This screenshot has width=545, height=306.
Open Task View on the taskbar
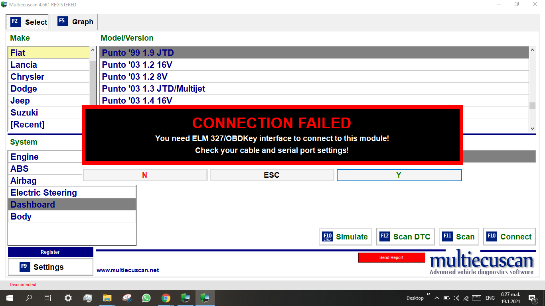tap(48, 298)
